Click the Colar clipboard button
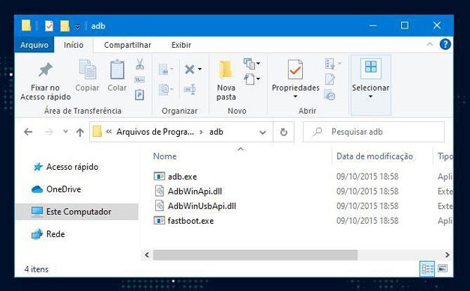 tap(117, 76)
